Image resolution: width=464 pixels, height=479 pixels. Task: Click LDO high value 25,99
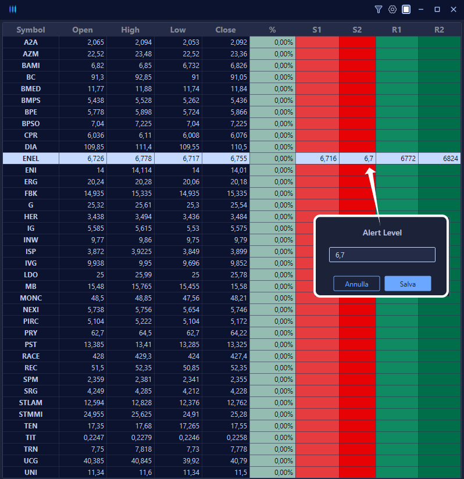(130, 274)
